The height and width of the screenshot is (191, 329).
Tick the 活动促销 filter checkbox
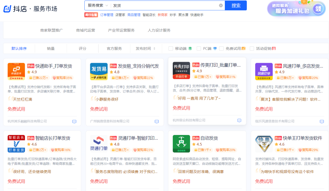tap(252, 48)
